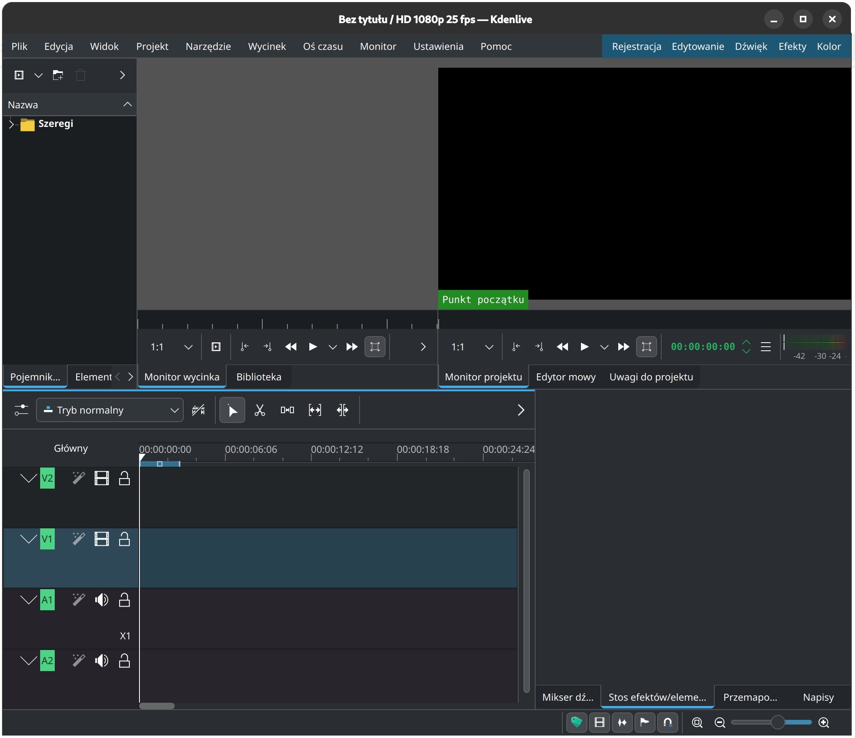Click the Główny timeline label
The height and width of the screenshot is (738, 855).
point(71,448)
